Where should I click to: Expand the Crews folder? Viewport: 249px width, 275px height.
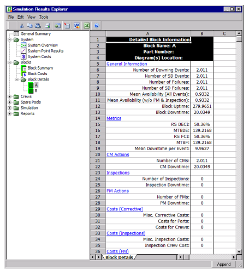pos(10,96)
